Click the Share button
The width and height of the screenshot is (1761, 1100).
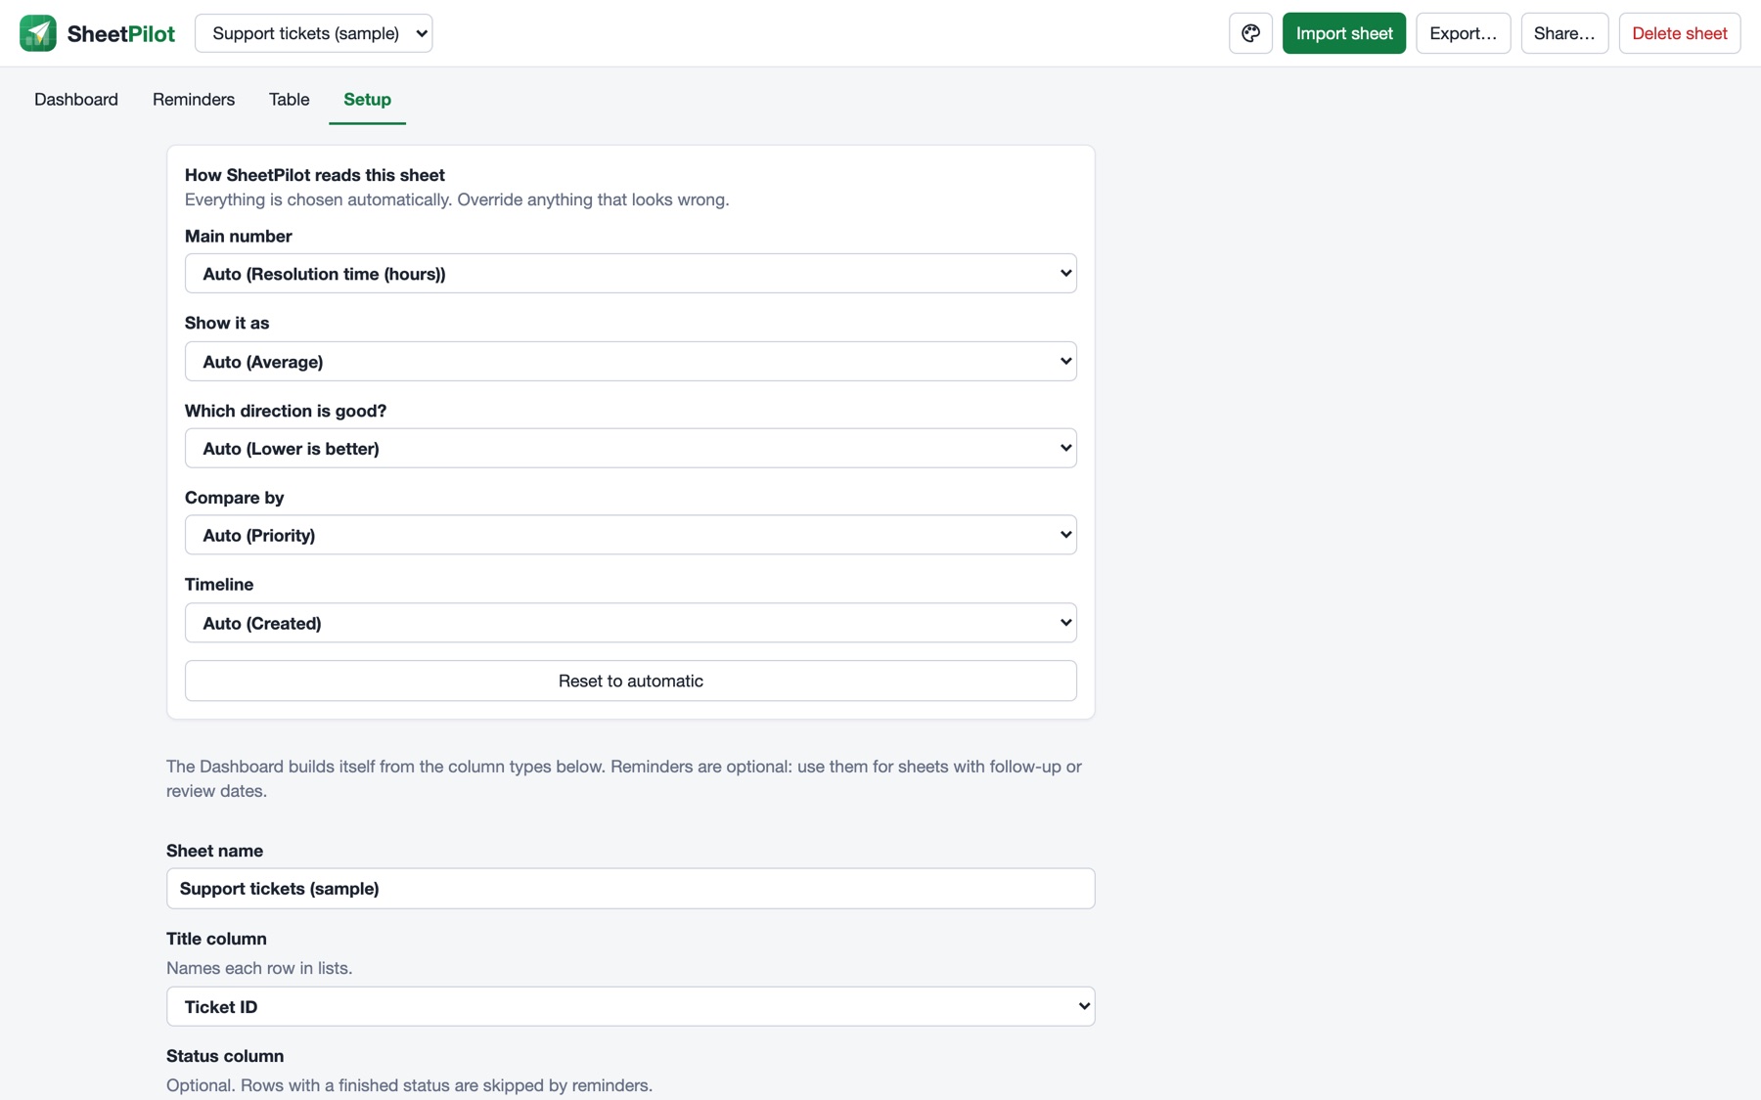point(1564,33)
